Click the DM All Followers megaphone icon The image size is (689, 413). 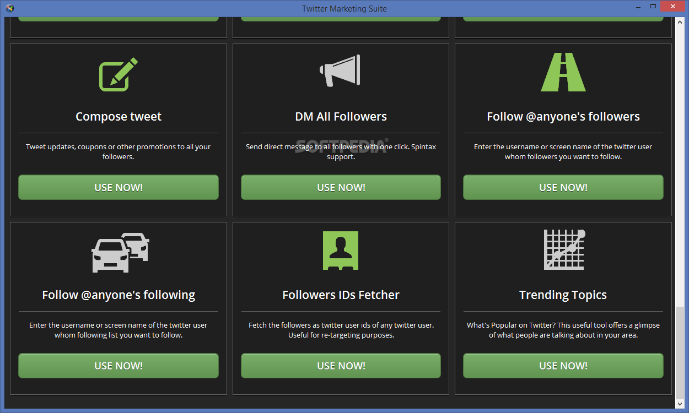coord(340,70)
